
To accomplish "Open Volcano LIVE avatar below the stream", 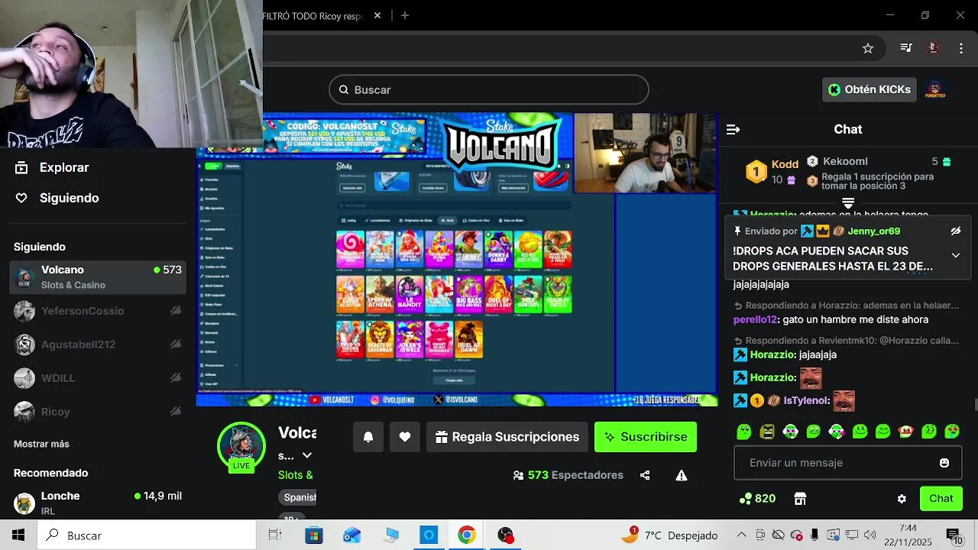I will pyautogui.click(x=241, y=446).
